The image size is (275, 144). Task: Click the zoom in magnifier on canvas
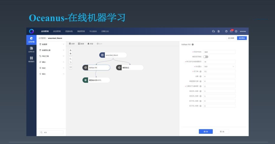pos(71,50)
